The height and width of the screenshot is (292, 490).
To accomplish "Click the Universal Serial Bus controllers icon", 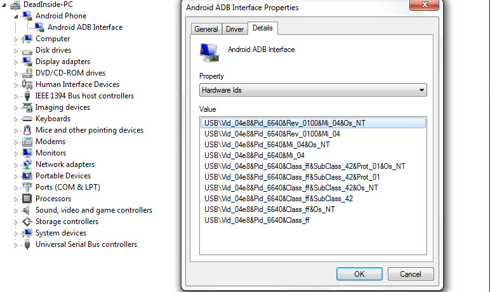I will coord(27,244).
